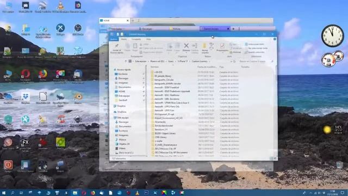Click the refresh button beside the address bar
The height and width of the screenshot is (196, 348).
tap(234, 62)
